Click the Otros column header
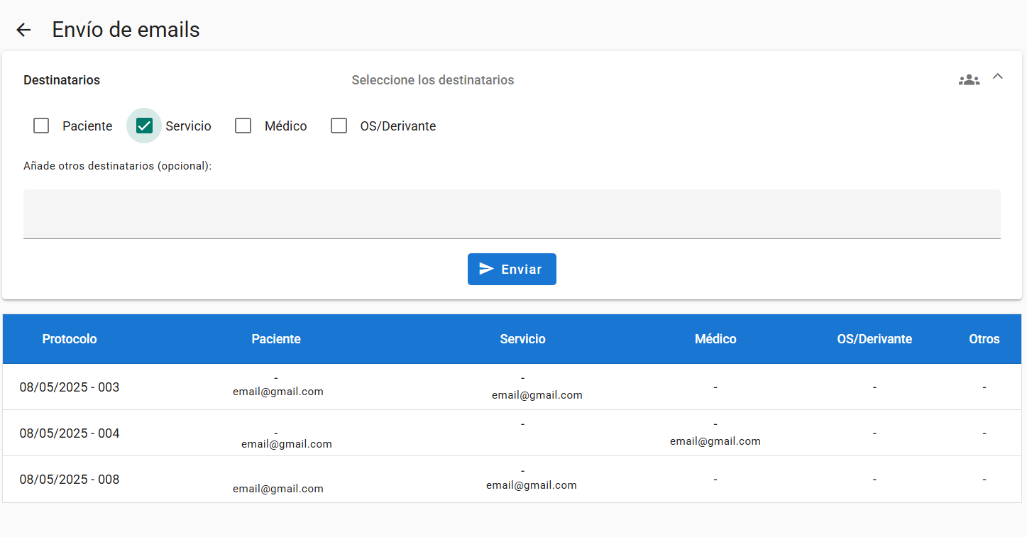 [x=984, y=339]
